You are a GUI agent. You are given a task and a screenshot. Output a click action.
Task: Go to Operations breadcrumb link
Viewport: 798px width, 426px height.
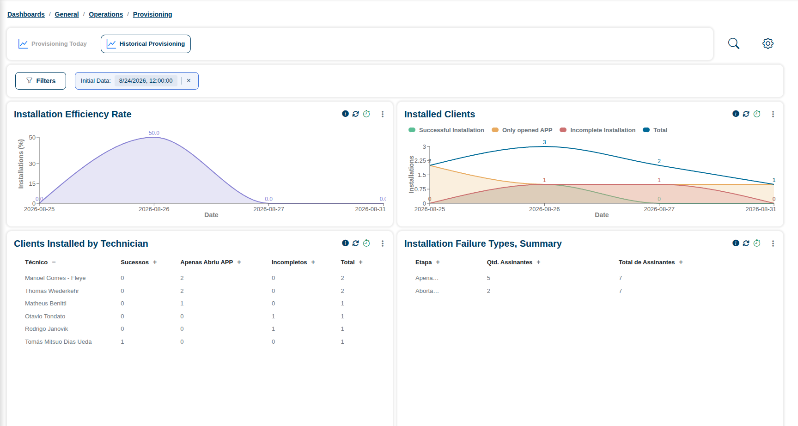[106, 14]
